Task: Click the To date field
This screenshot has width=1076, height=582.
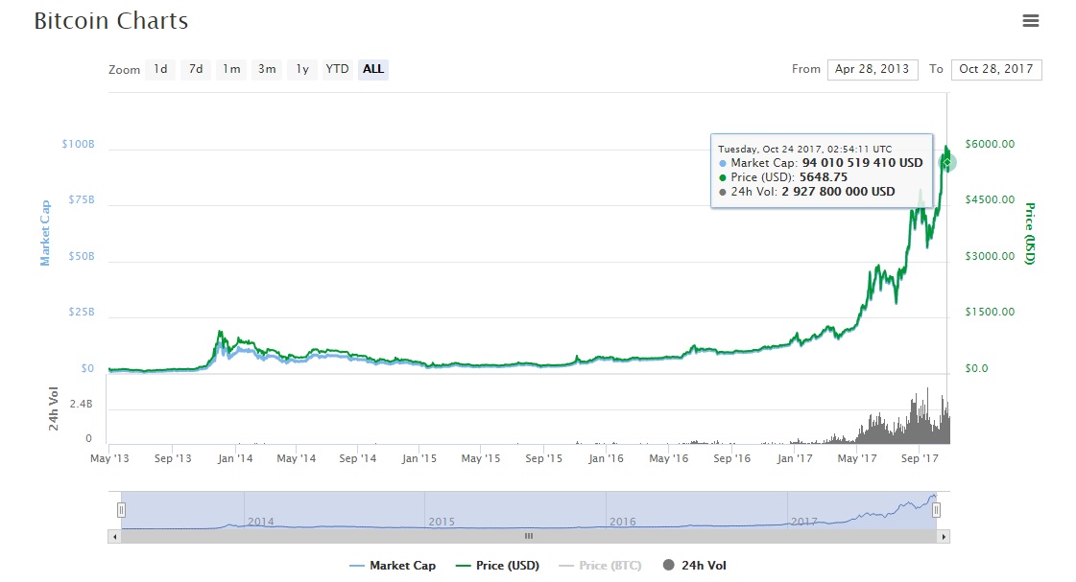Action: (995, 69)
